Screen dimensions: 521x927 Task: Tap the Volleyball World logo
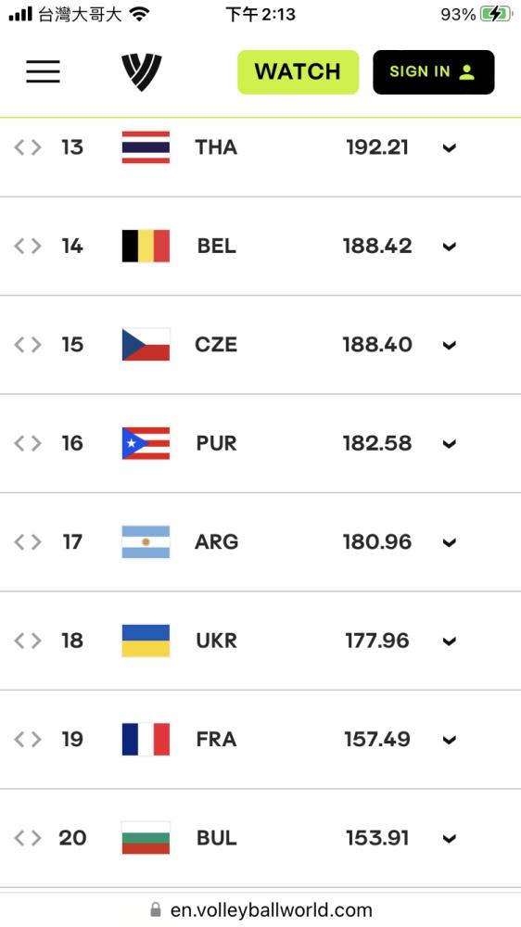[142, 72]
